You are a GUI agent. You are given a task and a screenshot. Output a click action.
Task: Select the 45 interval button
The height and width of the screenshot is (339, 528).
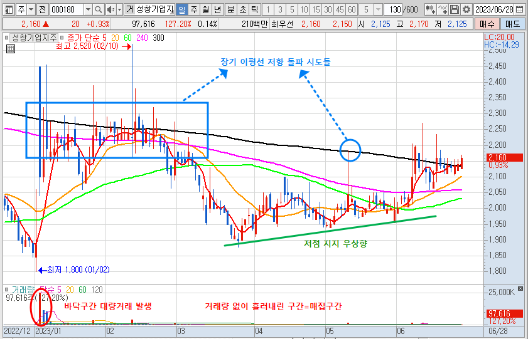(340, 9)
